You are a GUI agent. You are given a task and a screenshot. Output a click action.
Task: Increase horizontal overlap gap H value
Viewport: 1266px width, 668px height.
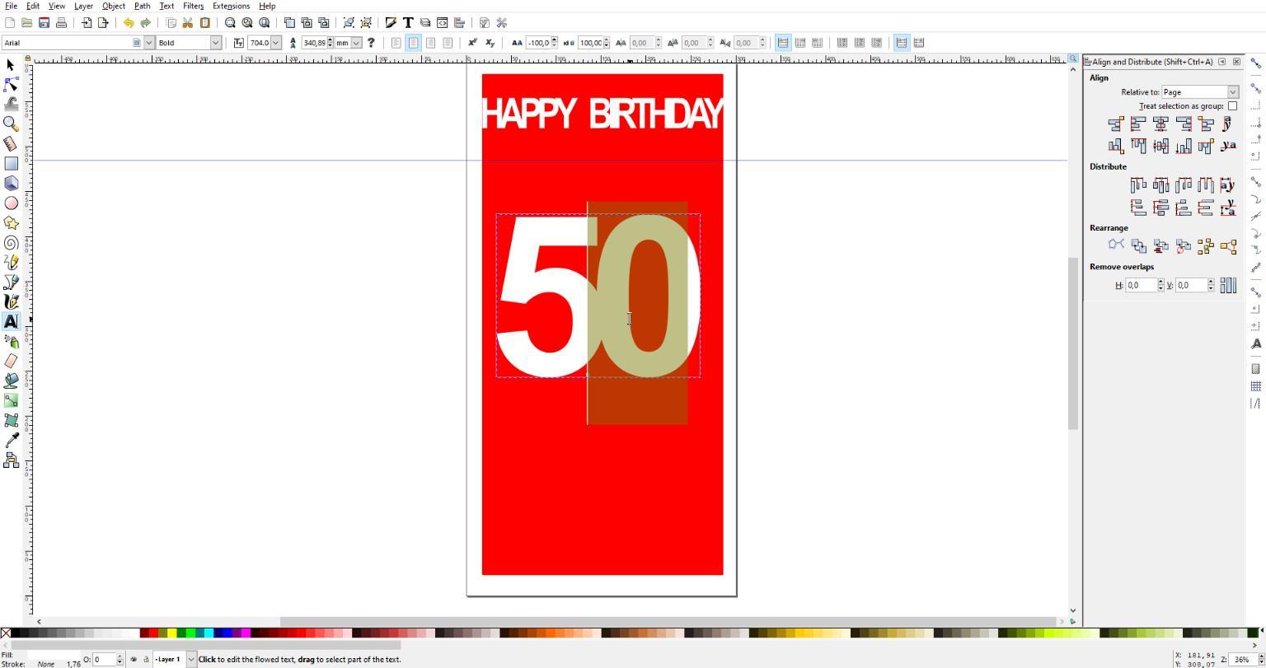(x=1160, y=282)
